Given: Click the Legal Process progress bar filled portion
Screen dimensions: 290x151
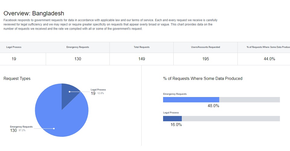Looking at the screenshot, I should point(172,118).
